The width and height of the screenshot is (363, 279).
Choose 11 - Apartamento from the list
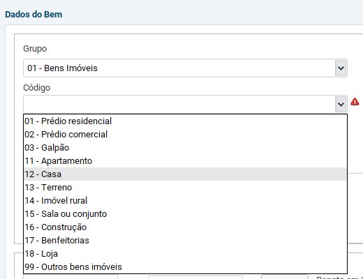click(185, 160)
